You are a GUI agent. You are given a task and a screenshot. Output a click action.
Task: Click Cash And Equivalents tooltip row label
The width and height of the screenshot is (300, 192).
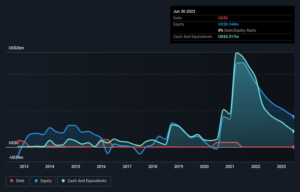pos(193,37)
